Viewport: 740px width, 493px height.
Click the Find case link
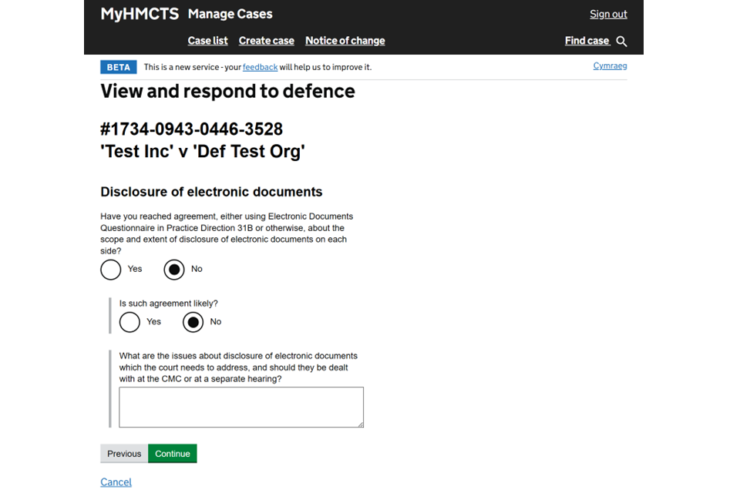pyautogui.click(x=587, y=41)
